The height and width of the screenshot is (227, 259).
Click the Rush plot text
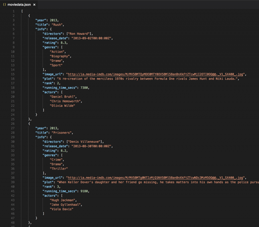(x=147, y=79)
